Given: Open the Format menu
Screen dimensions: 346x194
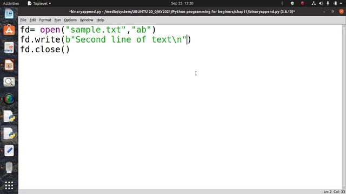Looking at the screenshot, I should pyautogui.click(x=45, y=20).
